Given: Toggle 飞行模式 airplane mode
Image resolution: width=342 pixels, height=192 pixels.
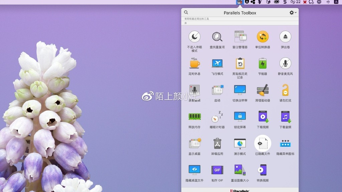Looking at the screenshot, I should pyautogui.click(x=217, y=64).
